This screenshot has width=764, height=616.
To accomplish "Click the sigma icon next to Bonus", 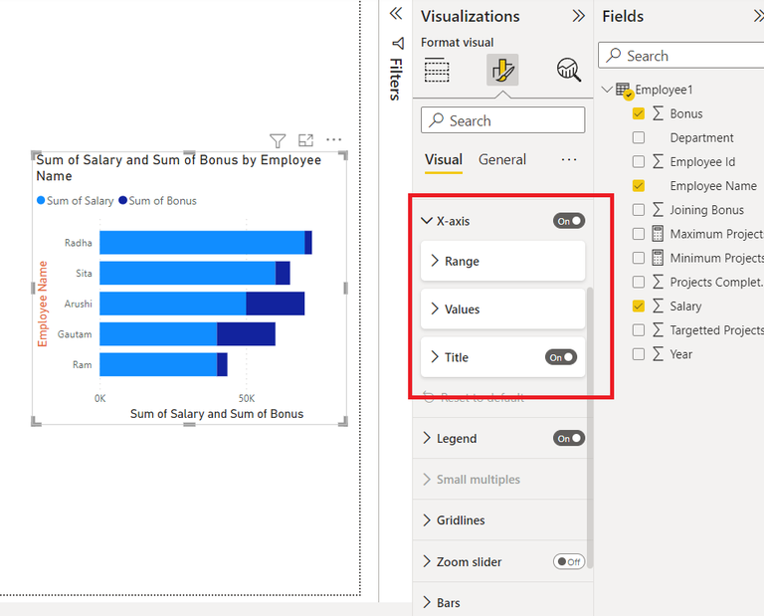I will (x=658, y=113).
